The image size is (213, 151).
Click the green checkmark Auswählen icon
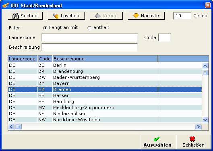click(157, 139)
